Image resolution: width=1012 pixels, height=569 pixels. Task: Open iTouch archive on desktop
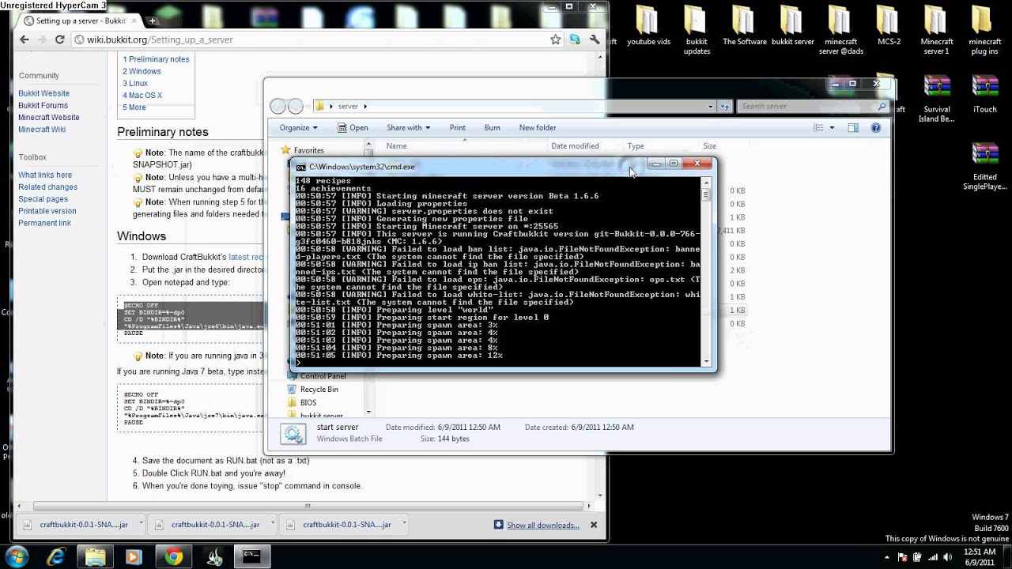tap(984, 94)
